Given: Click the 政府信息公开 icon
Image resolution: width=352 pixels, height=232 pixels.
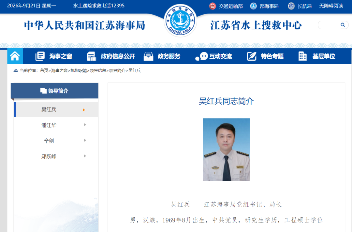Looking at the screenshot, I should pos(91,56).
